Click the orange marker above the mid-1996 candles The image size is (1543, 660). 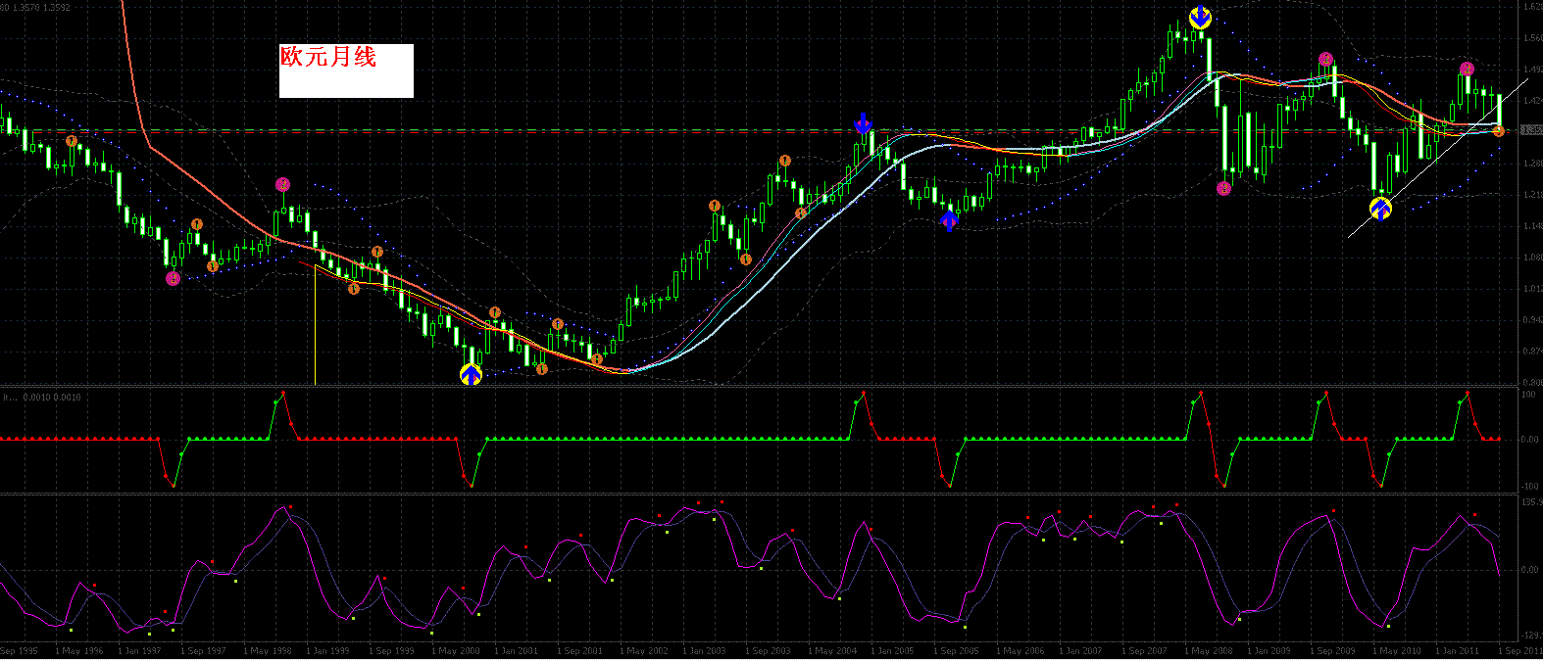click(72, 141)
